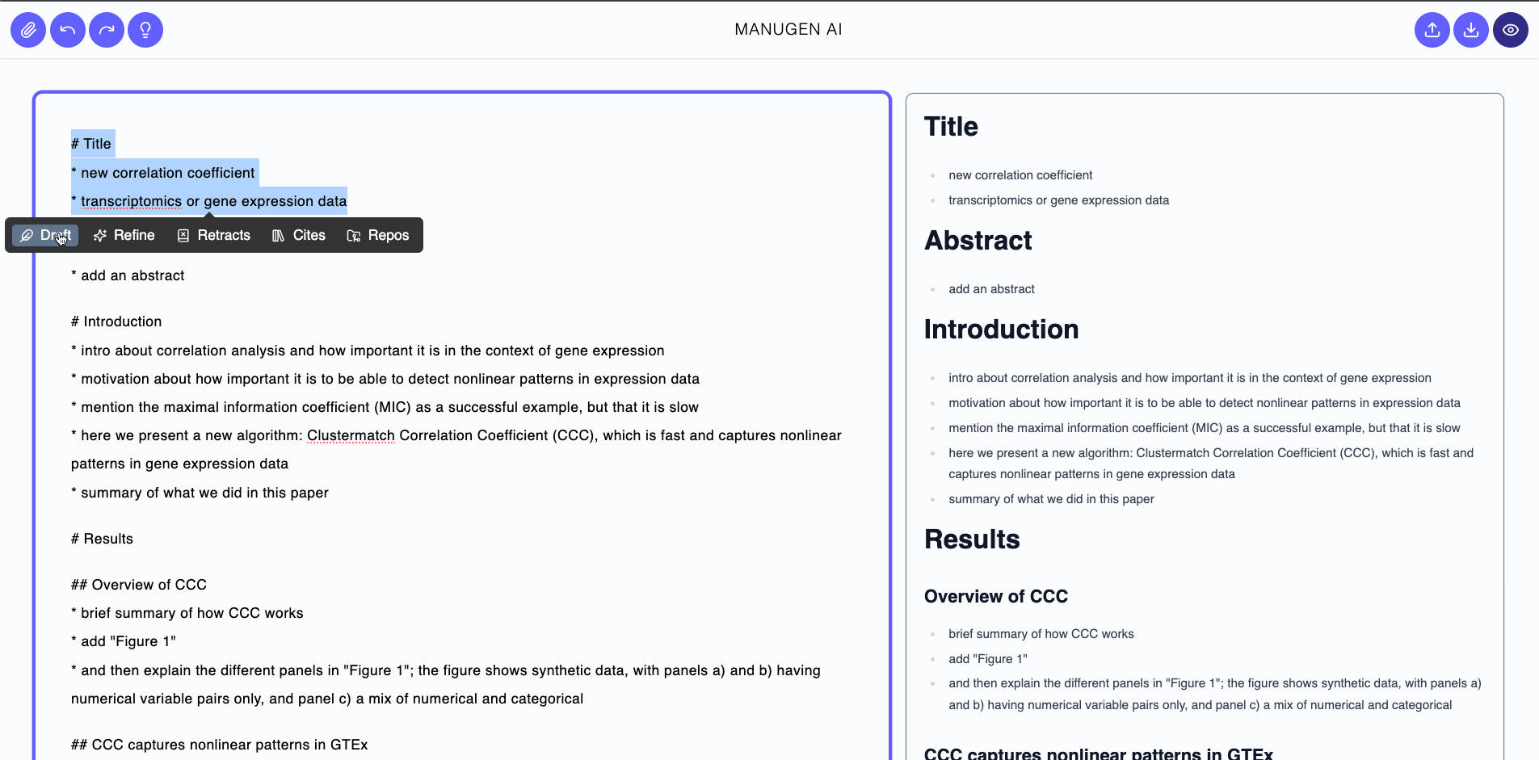Redo the last edit with the redo arrow
1539x760 pixels.
pyautogui.click(x=107, y=30)
